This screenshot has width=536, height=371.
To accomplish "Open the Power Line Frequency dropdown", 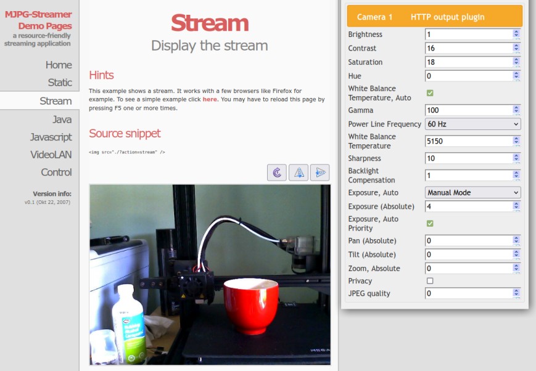I will 472,124.
